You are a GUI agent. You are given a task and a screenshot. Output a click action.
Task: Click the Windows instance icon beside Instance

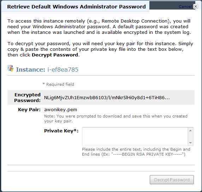click(11, 68)
